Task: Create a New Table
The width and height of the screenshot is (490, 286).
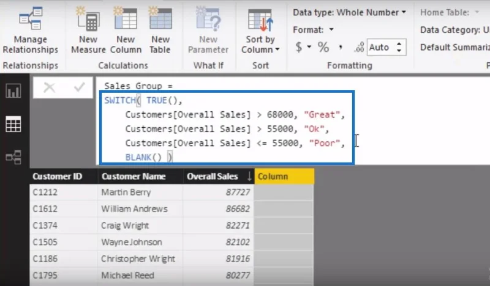Action: (160, 31)
